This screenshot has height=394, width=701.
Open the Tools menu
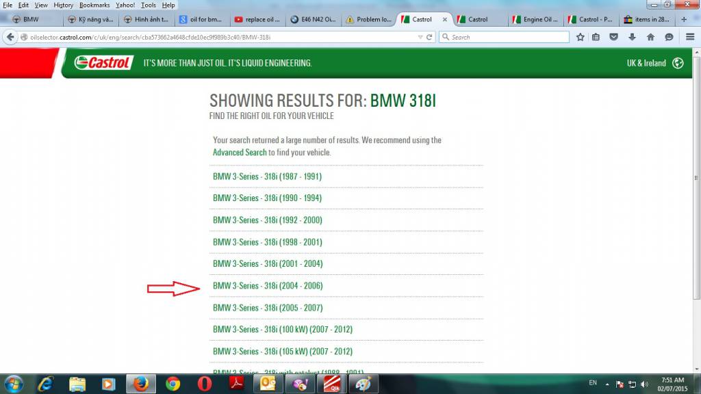(149, 5)
